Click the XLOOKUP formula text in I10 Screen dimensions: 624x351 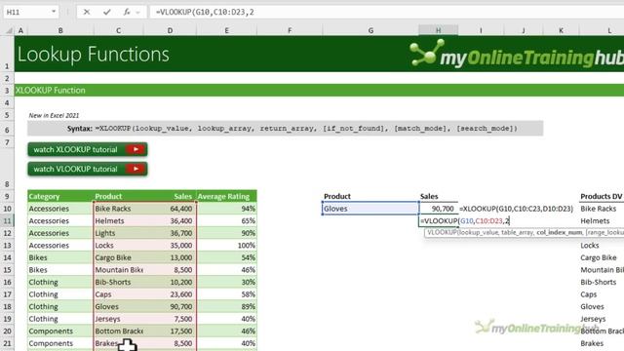pyautogui.click(x=516, y=209)
